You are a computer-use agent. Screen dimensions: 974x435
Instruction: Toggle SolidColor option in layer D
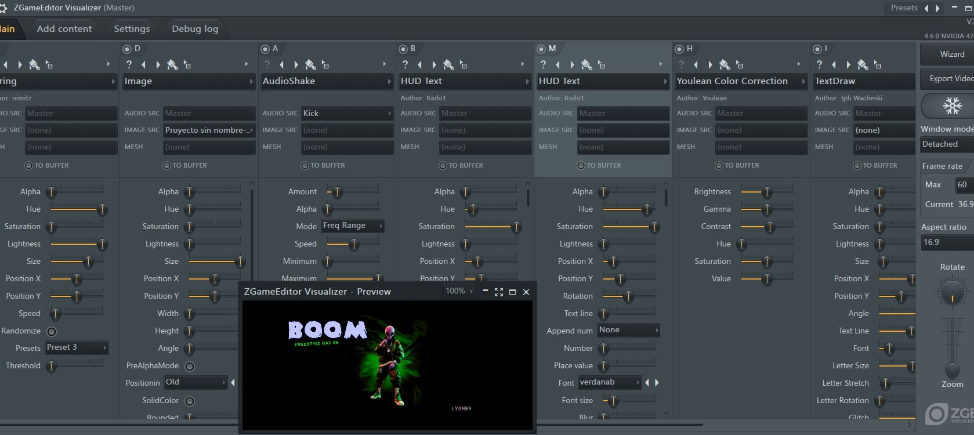[x=190, y=401]
